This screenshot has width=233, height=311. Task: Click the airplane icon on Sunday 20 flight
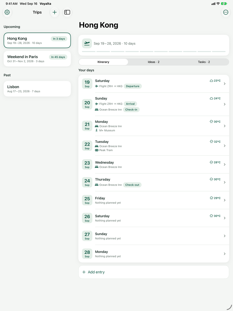click(97, 104)
